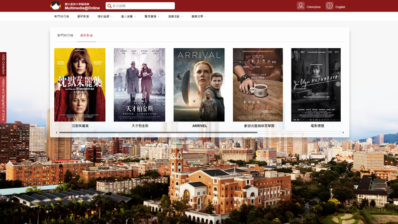Image resolution: width=398 pixels, height=224 pixels.
Task: Open the coffee cup philosophy cafe poster
Action: pyautogui.click(x=258, y=85)
